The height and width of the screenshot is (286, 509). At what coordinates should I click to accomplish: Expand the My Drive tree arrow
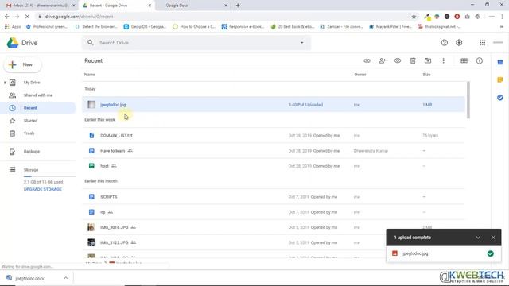point(5,83)
